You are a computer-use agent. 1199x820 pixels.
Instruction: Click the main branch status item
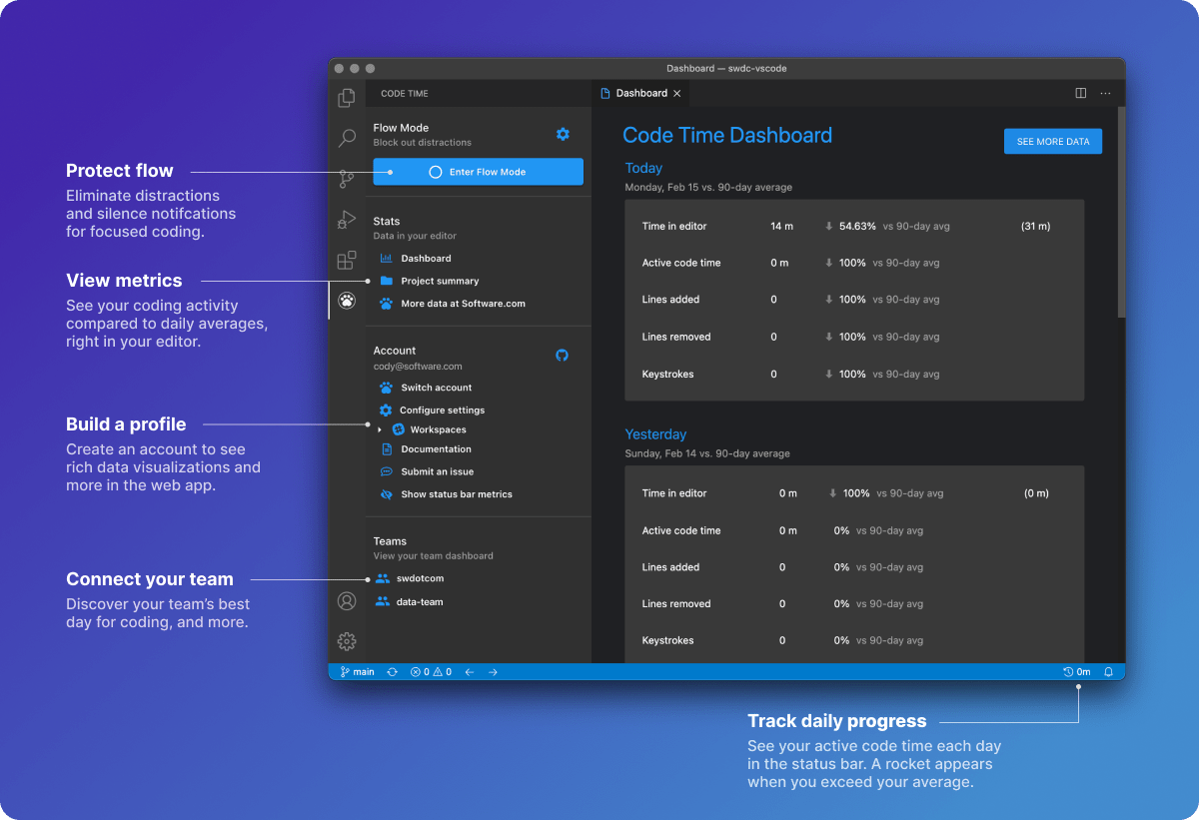tap(357, 672)
